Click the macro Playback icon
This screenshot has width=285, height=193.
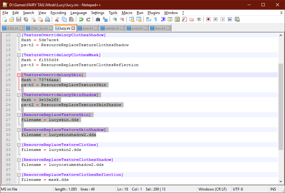(x=223, y=19)
